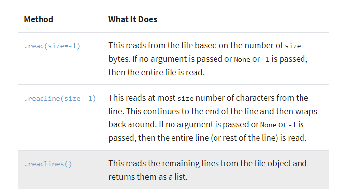345x195 pixels.
Task: Click the inline code word size in read description
Action: click(293, 46)
